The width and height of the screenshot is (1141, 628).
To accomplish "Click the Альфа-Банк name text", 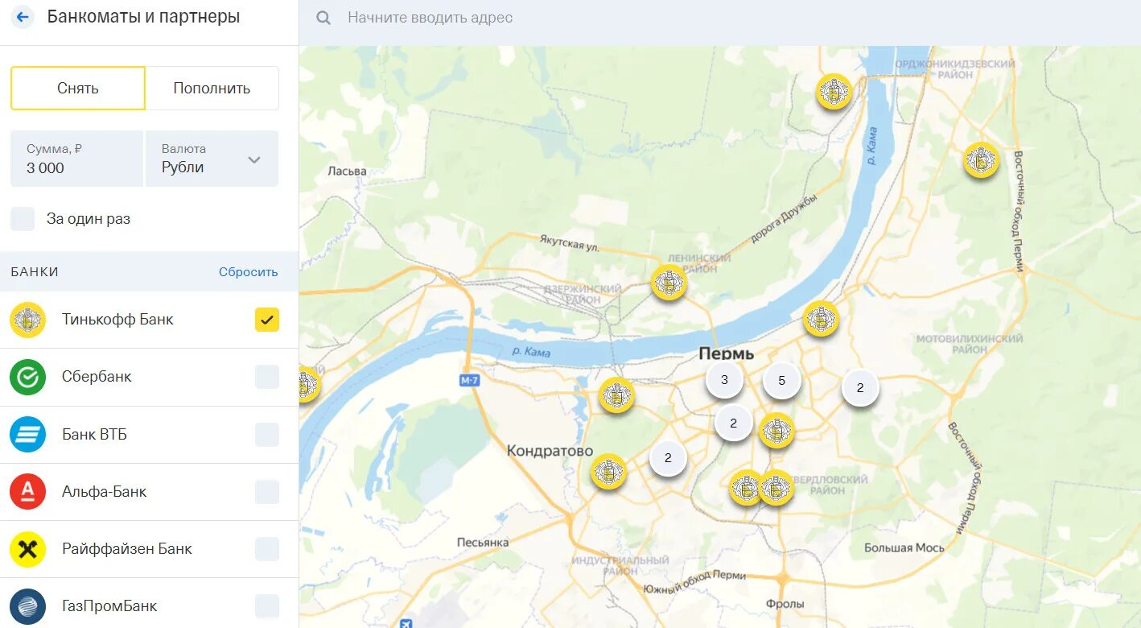I will [105, 492].
